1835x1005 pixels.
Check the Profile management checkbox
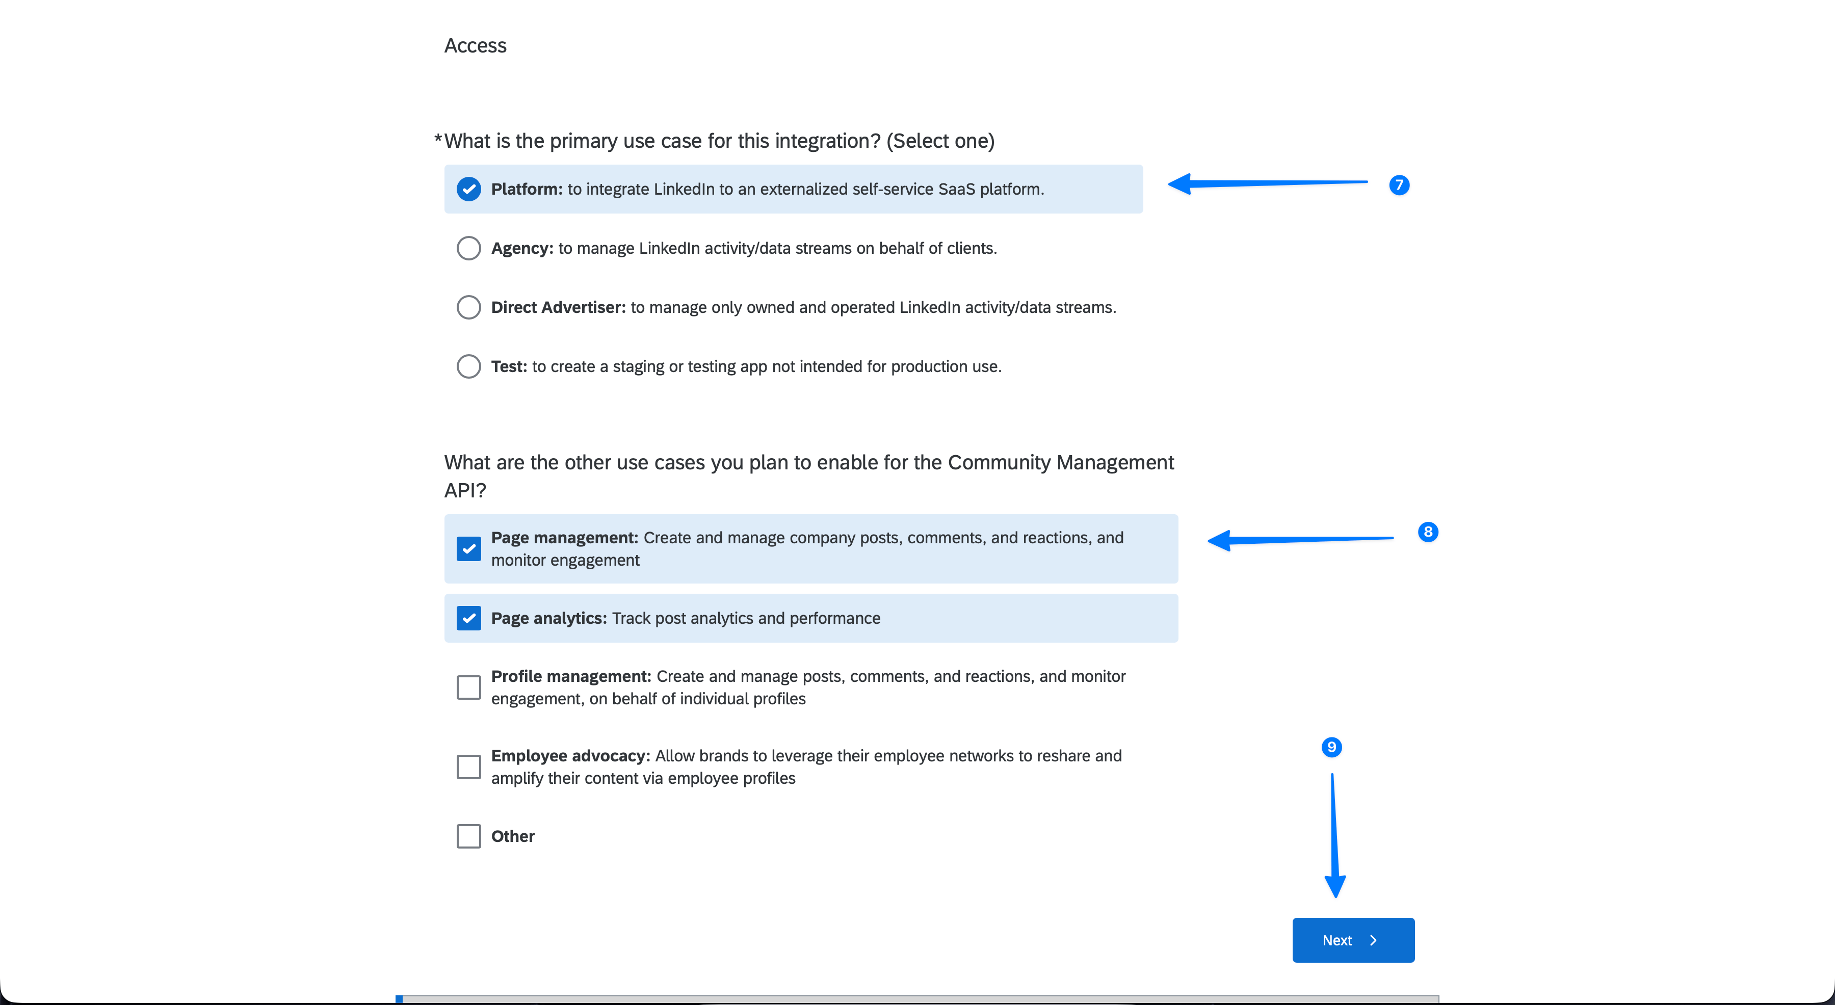click(x=468, y=687)
